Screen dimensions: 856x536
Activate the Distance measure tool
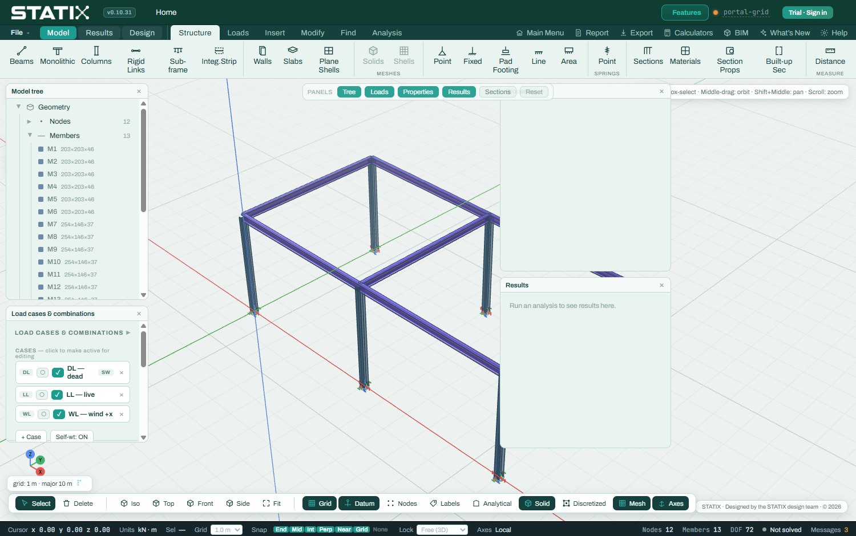[830, 56]
